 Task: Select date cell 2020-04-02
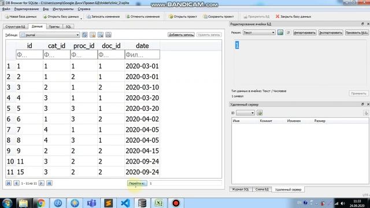click(142, 119)
